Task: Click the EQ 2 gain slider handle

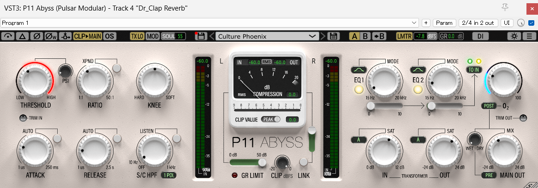Action: point(431,107)
